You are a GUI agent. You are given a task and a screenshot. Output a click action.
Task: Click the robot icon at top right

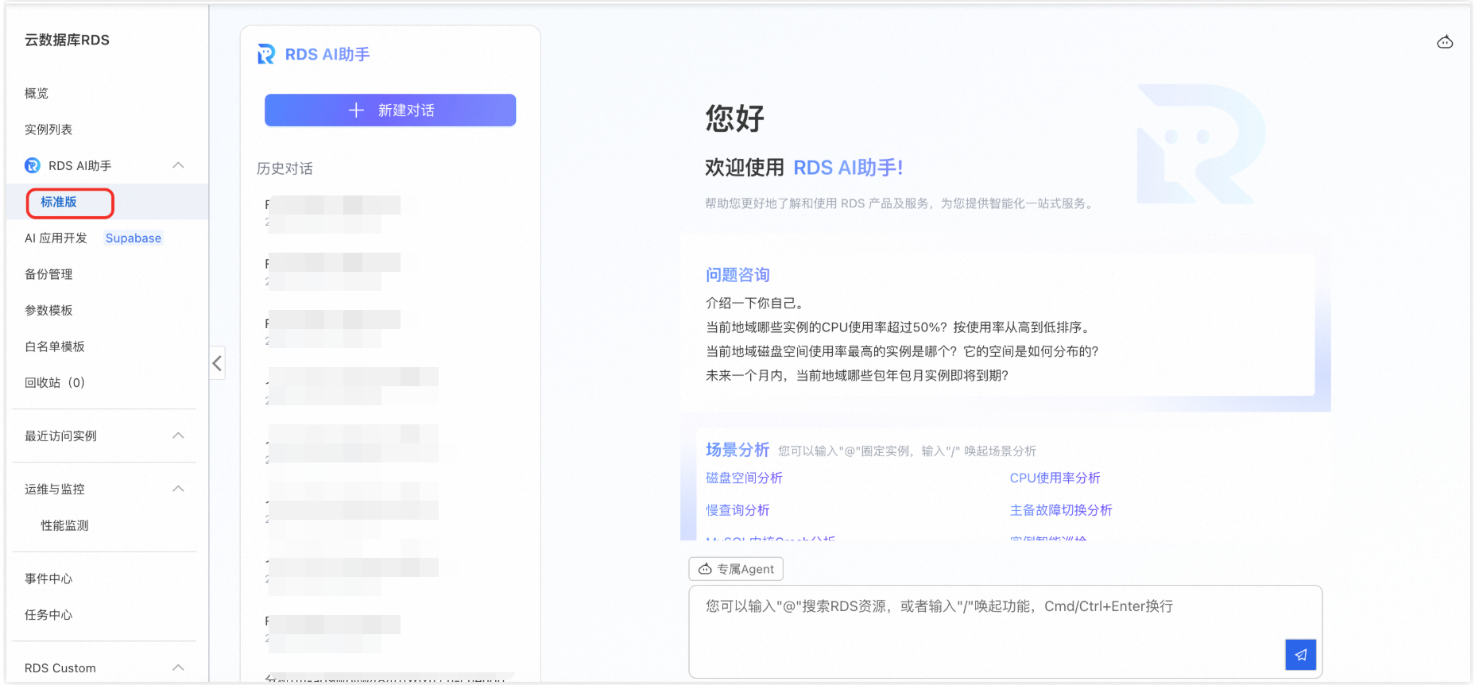click(x=1445, y=42)
